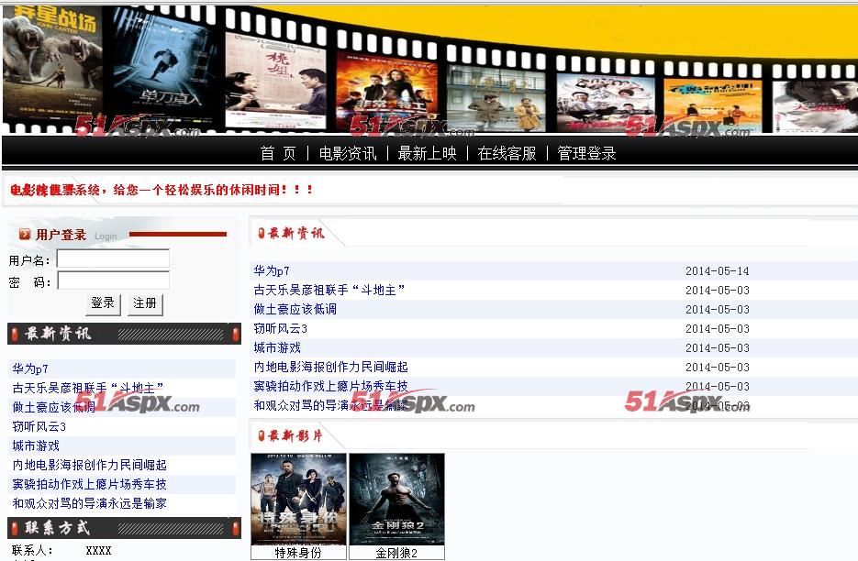This screenshot has height=561, width=858.
Task: Open 窃听风云3 in the dated news list
Action: click(x=280, y=328)
